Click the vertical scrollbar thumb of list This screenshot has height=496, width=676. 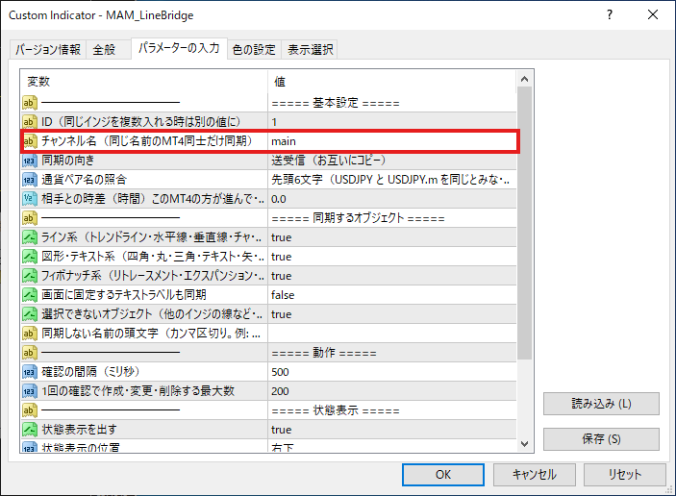click(x=525, y=223)
